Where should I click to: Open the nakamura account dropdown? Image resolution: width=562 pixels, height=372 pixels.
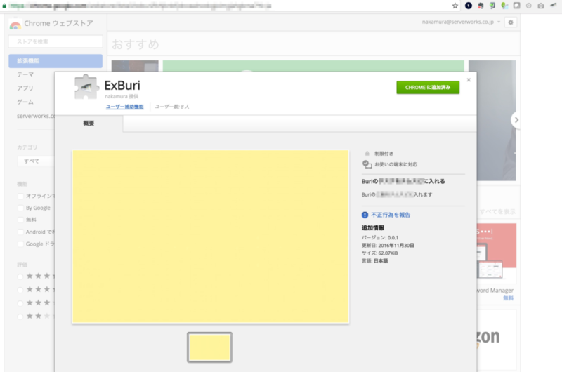click(461, 22)
